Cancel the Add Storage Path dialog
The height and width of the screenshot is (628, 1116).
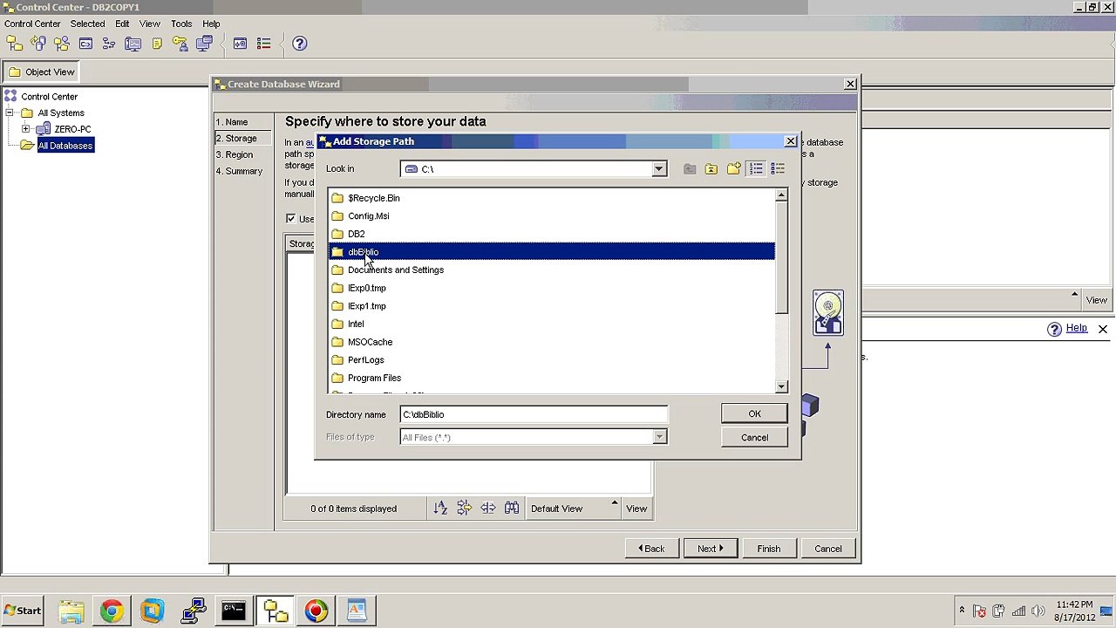click(755, 438)
